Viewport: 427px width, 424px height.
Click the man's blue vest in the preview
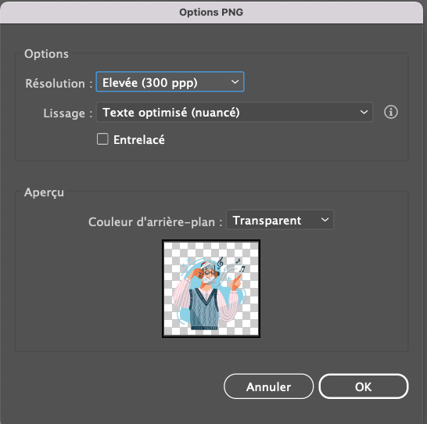pos(203,309)
